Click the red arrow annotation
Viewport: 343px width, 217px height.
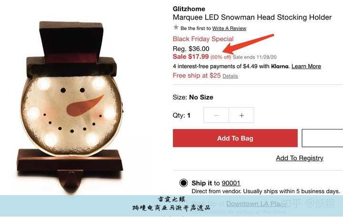tap(248, 44)
